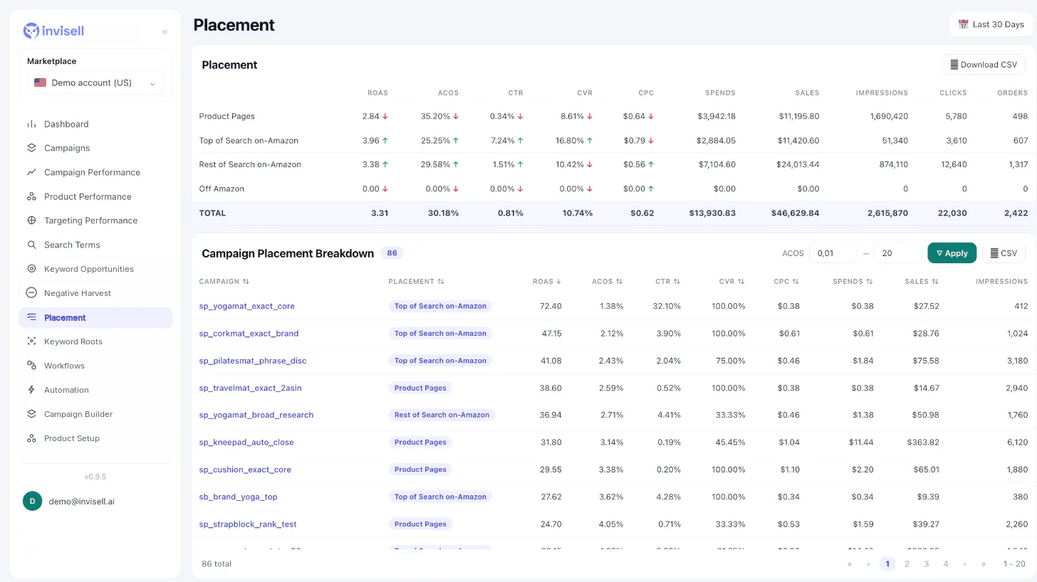Screen dimensions: 1037x582
Task: Click the ACOS minimum field showing 0,01
Action: (833, 253)
